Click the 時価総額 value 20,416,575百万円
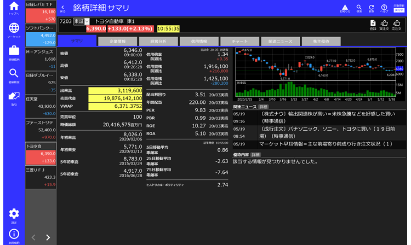 [122, 125]
